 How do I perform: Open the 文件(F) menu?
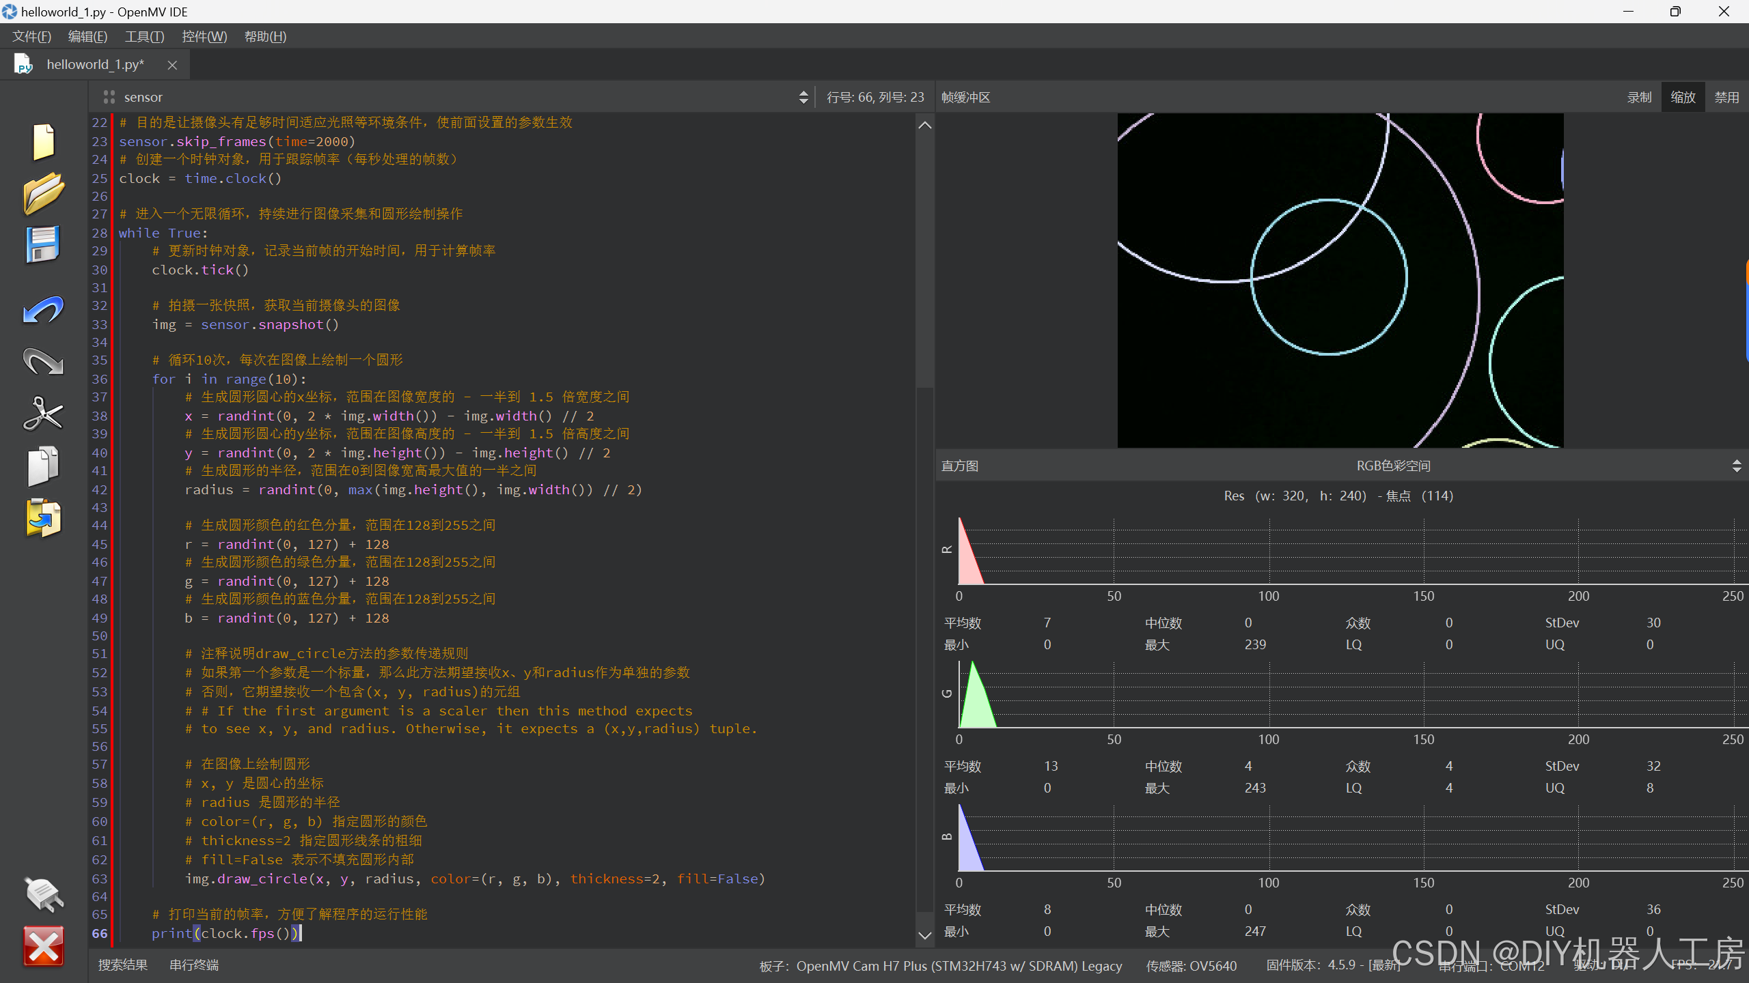pos(31,37)
